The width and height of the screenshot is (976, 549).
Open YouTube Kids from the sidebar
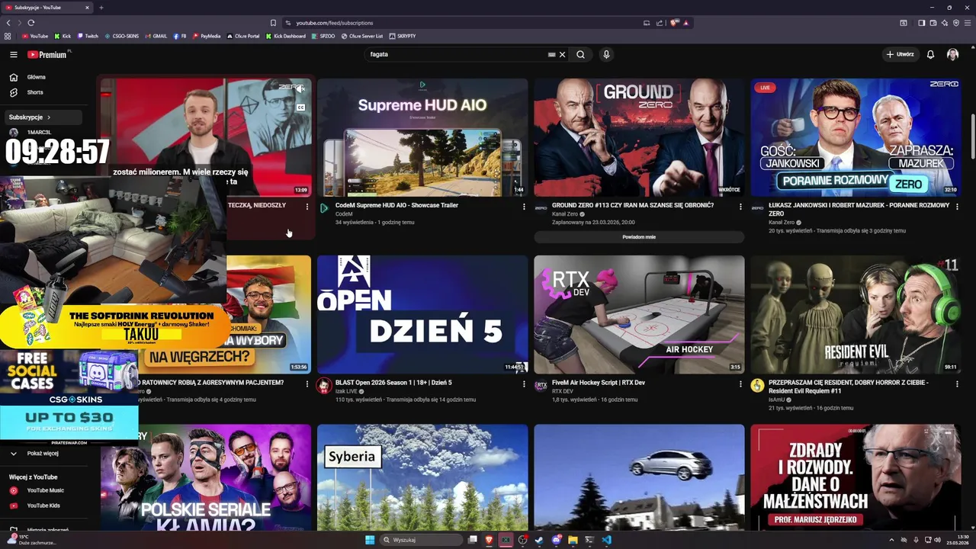43,506
